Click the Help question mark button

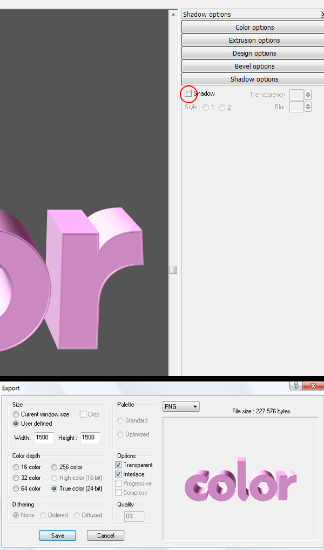click(295, 386)
